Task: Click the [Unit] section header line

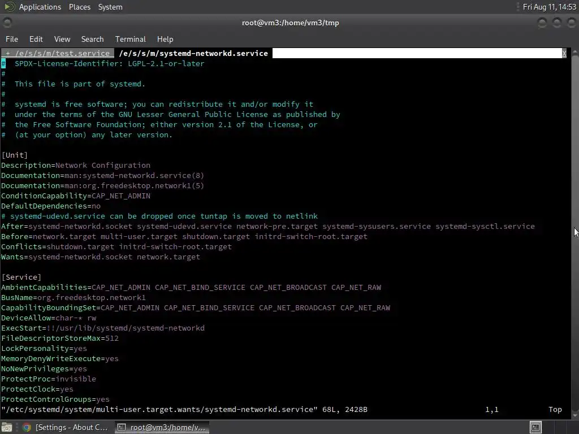Action: click(14, 155)
